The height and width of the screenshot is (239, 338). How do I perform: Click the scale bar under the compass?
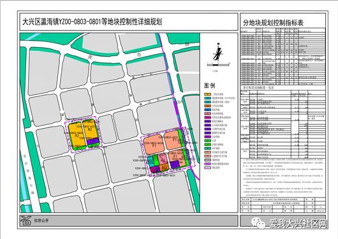219,64
